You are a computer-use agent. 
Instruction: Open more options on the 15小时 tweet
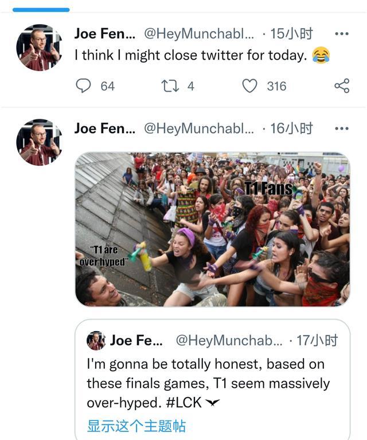click(342, 34)
